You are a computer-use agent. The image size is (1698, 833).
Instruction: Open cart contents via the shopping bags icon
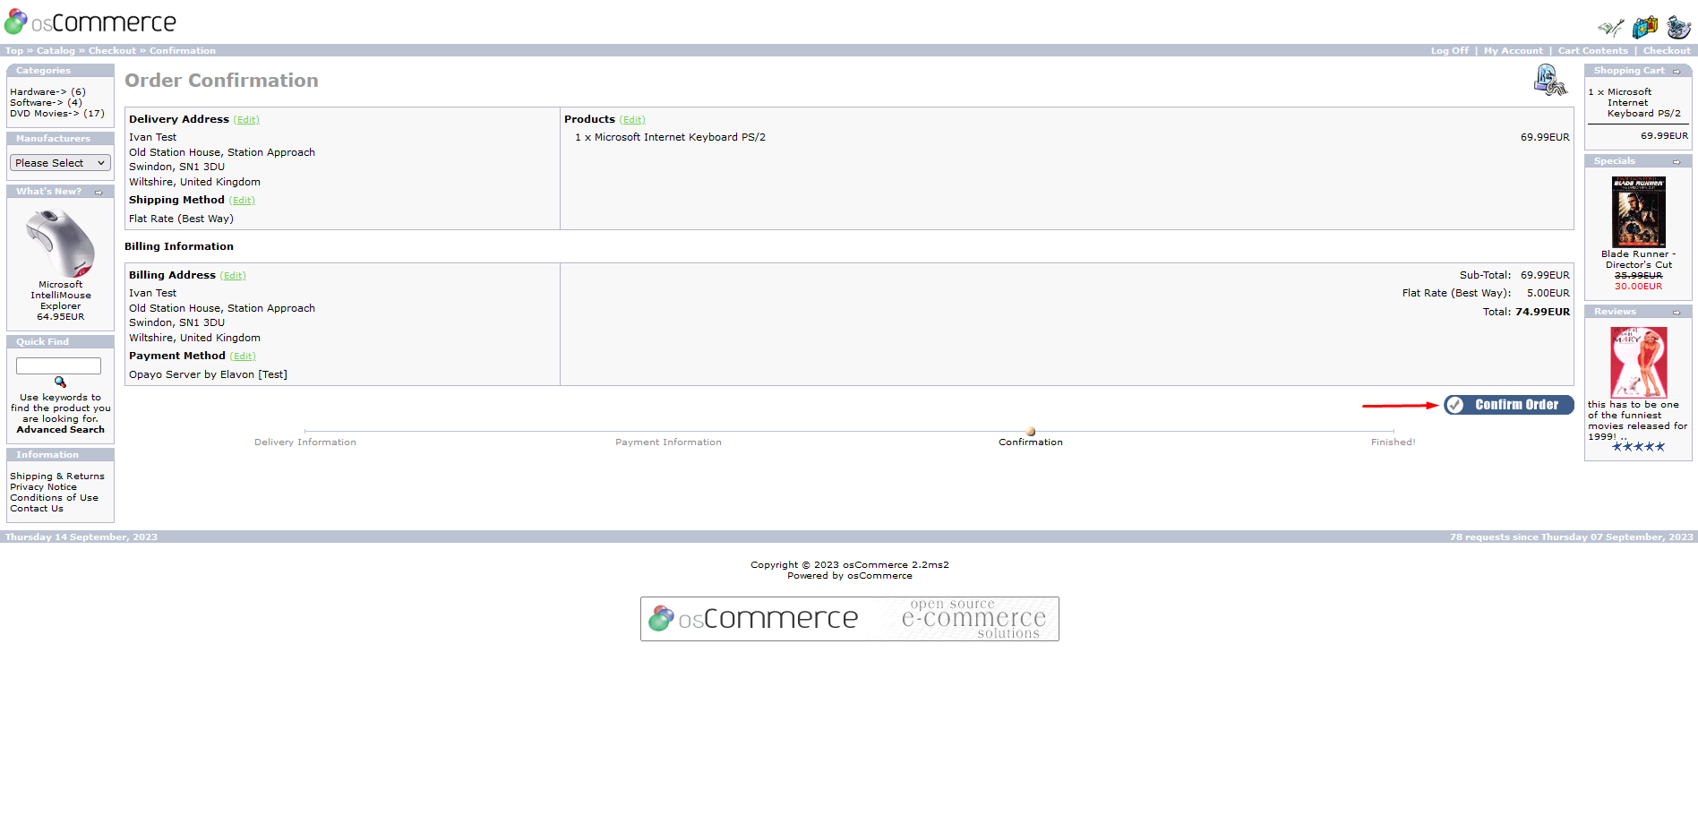point(1645,28)
